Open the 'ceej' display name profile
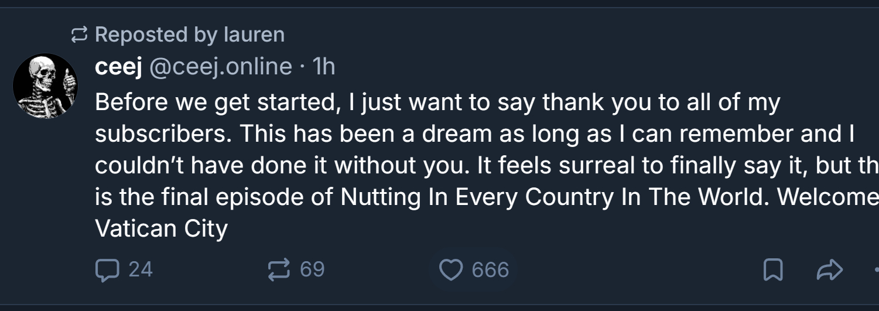 click(118, 67)
